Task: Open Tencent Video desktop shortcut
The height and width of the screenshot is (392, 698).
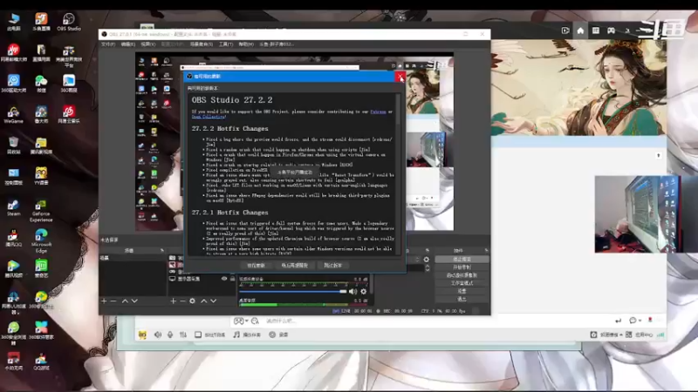Action: pos(13,269)
